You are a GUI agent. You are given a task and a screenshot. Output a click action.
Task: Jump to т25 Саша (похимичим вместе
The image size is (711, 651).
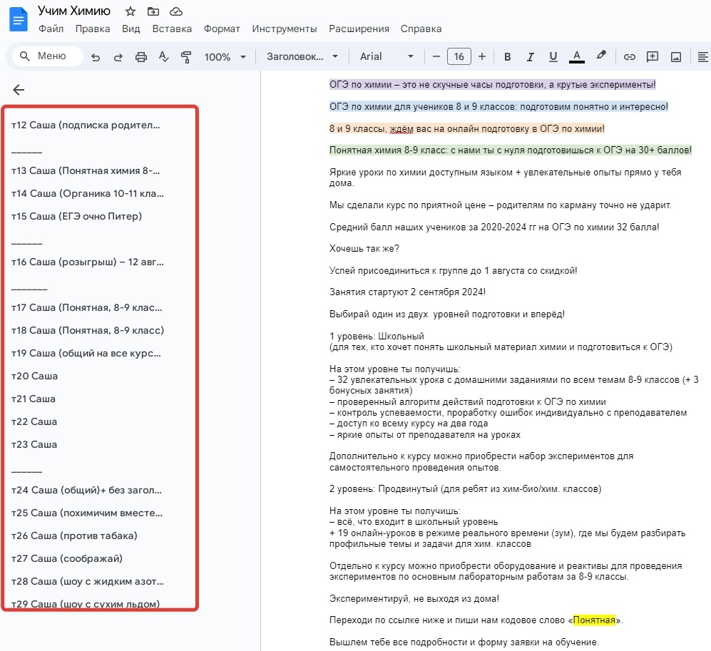tap(87, 513)
